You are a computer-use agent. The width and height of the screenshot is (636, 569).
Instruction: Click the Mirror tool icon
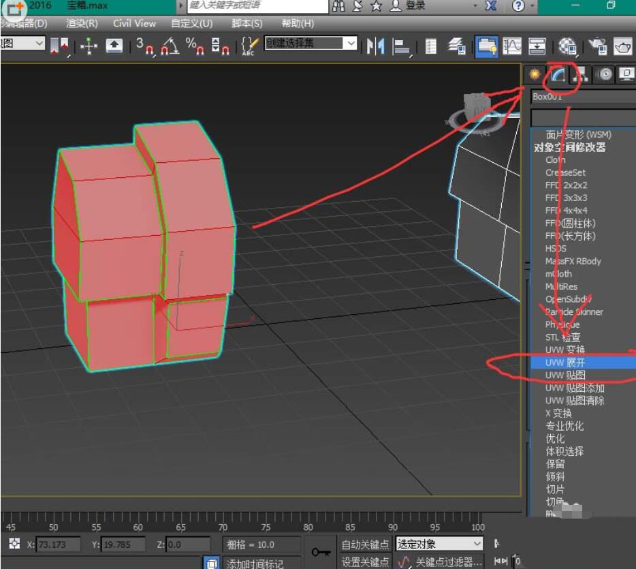[375, 46]
